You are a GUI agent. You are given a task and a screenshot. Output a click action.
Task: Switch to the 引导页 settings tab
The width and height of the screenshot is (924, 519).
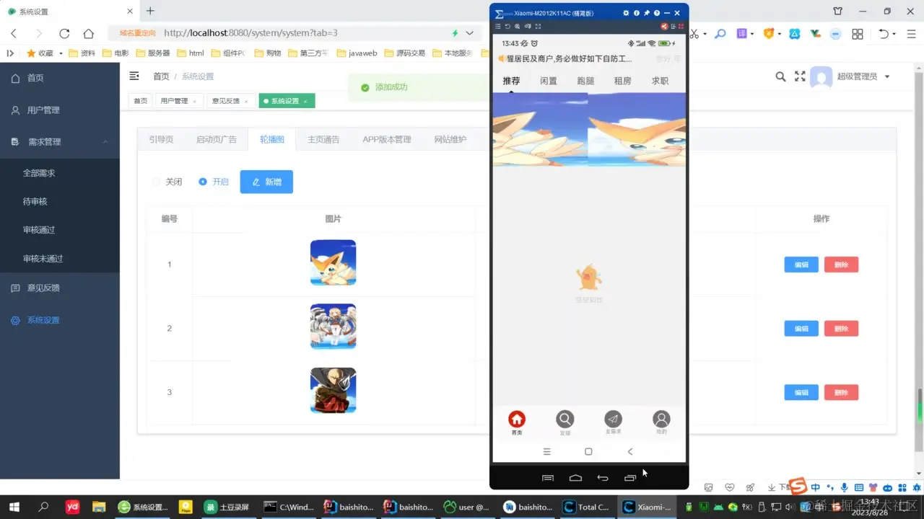tap(161, 139)
